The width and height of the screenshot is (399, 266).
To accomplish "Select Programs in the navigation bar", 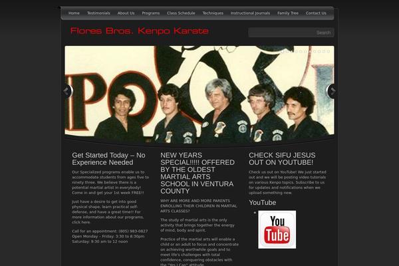I will click(x=151, y=13).
